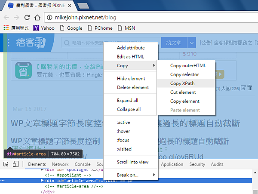Image resolution: width=258 pixels, height=194 pixels.
Task: Switch to the Console tab
Action: coord(83,164)
